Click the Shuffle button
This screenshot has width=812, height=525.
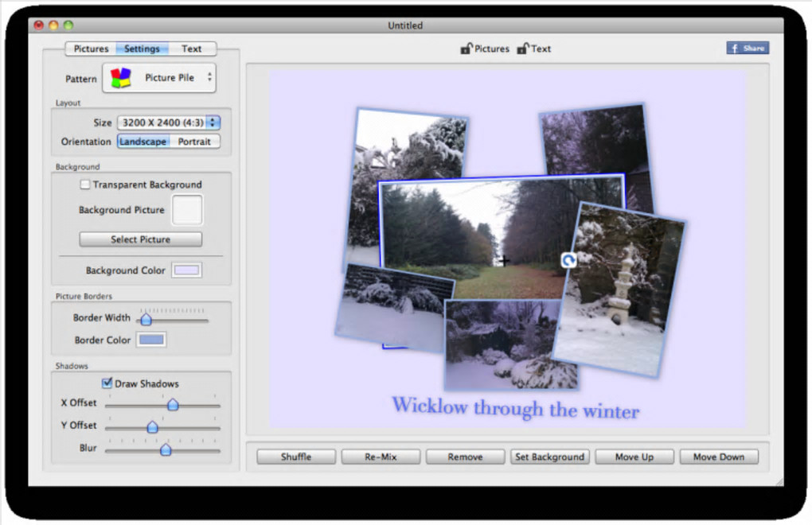coord(296,457)
